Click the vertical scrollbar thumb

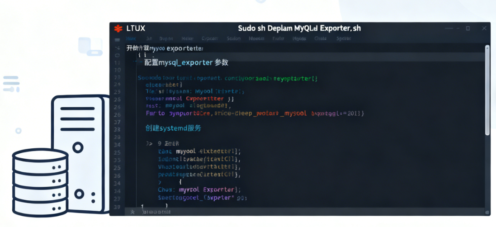(487, 90)
